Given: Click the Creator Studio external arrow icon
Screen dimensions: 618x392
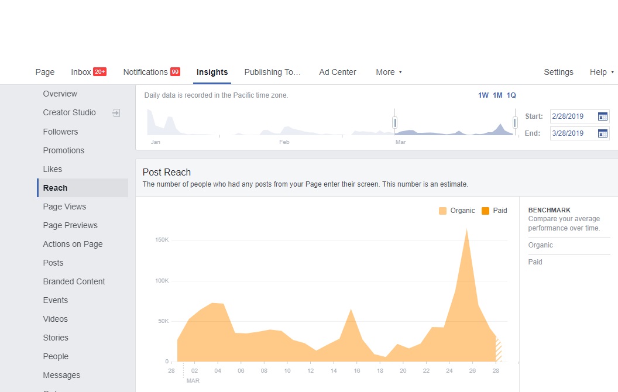Looking at the screenshot, I should tap(116, 113).
